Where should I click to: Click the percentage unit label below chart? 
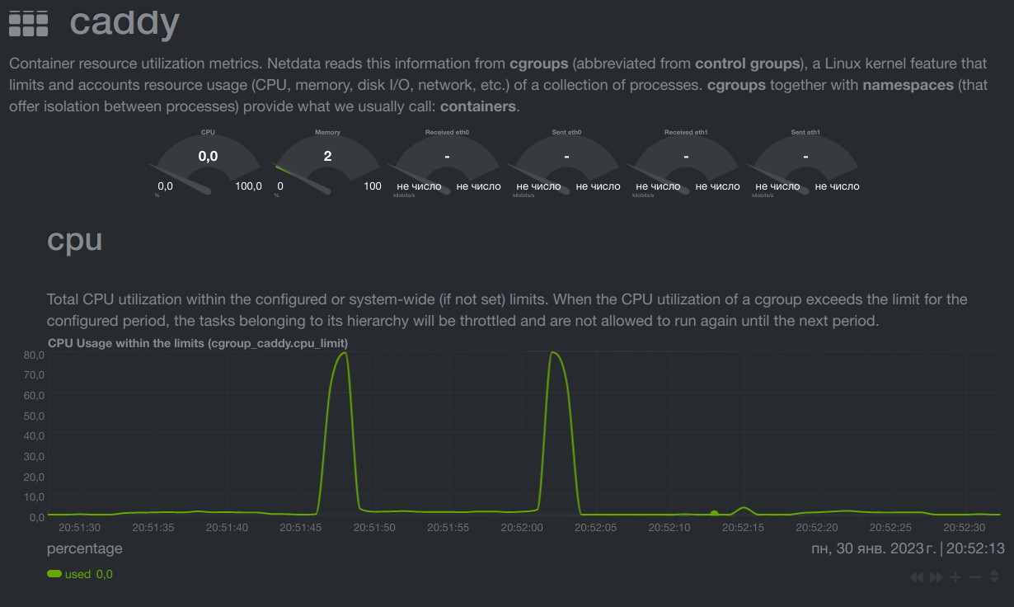point(84,548)
